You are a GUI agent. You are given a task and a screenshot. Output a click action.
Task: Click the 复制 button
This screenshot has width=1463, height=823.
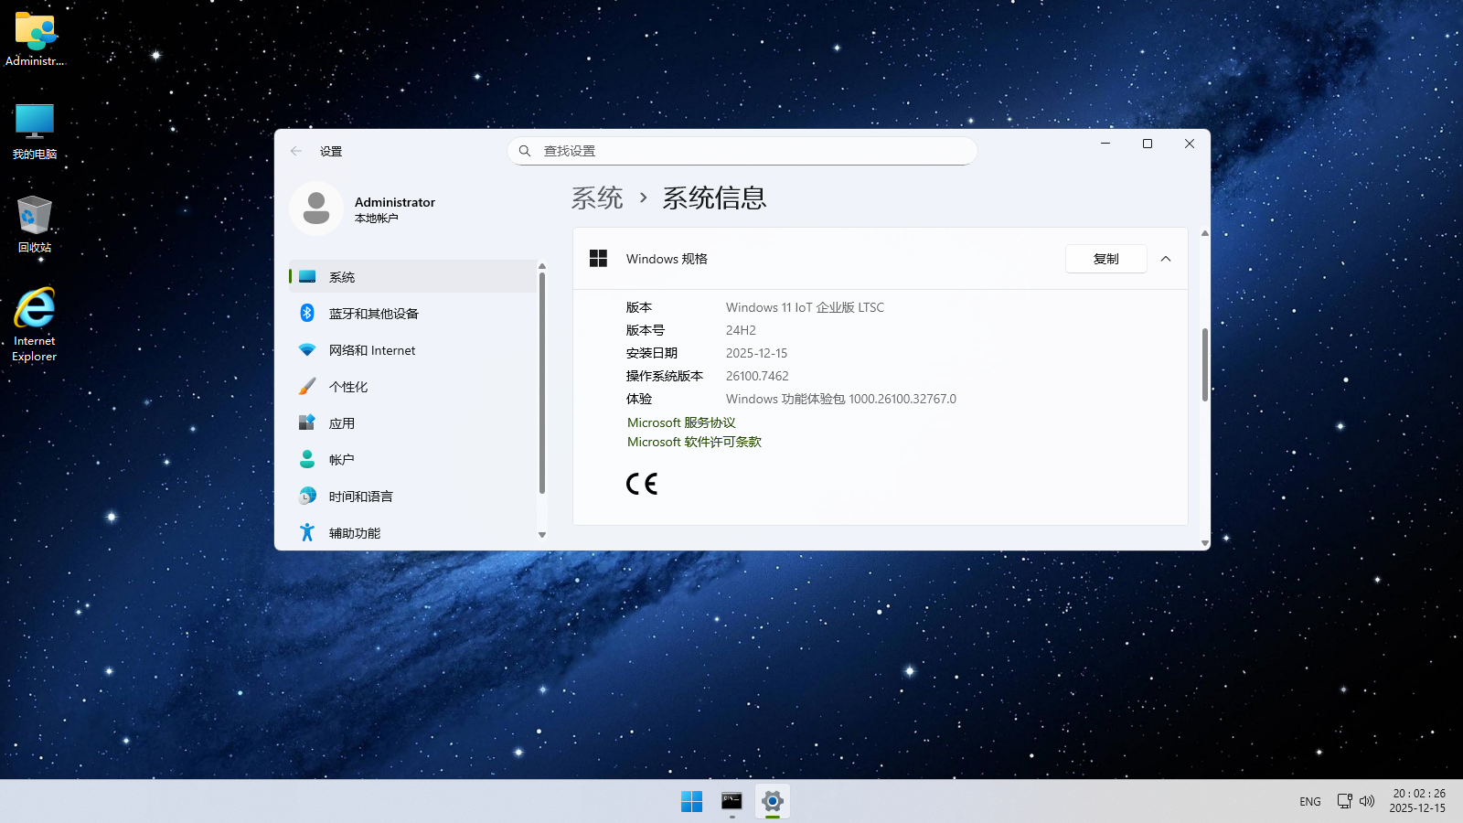coord(1105,259)
